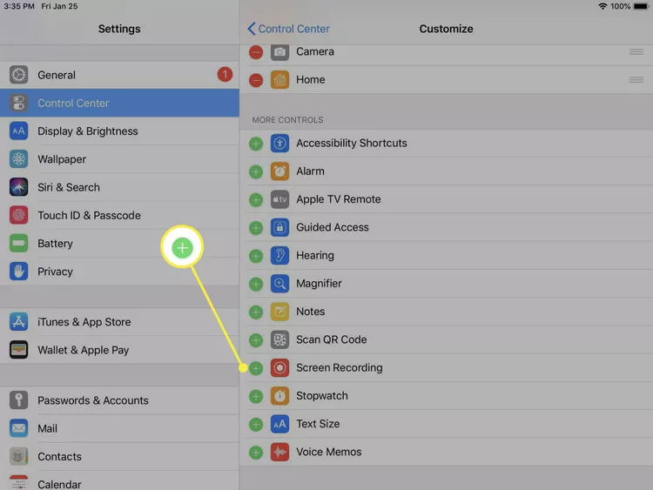The height and width of the screenshot is (490, 653).
Task: Tap the Accessibility Shortcuts icon
Action: point(279,144)
